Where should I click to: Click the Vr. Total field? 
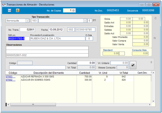point(87,67)
